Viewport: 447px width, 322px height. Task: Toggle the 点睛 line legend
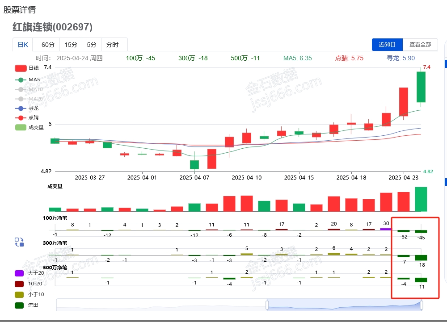coord(26,117)
